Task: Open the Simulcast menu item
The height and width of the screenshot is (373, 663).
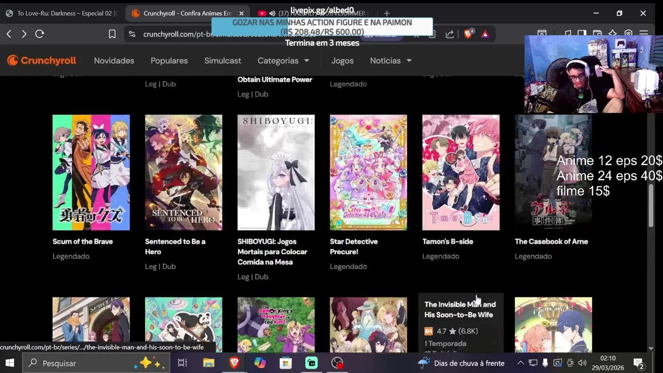Action: 223,61
